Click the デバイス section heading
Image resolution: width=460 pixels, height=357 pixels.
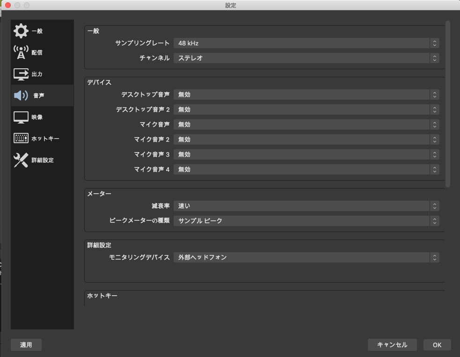[99, 82]
